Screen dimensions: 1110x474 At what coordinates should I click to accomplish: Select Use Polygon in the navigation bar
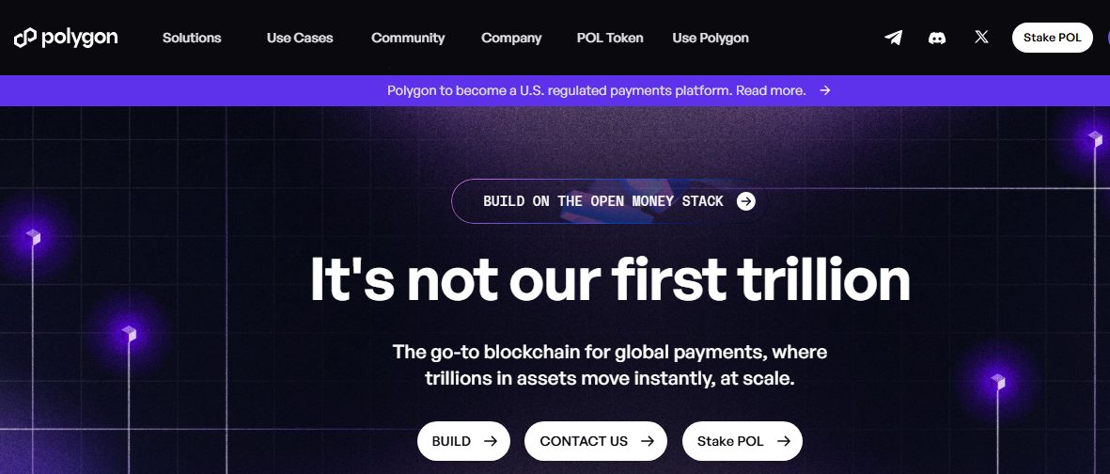pos(711,38)
